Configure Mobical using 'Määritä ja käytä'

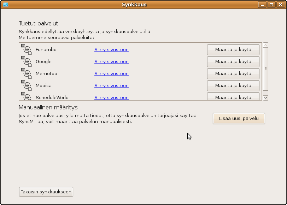233,86
